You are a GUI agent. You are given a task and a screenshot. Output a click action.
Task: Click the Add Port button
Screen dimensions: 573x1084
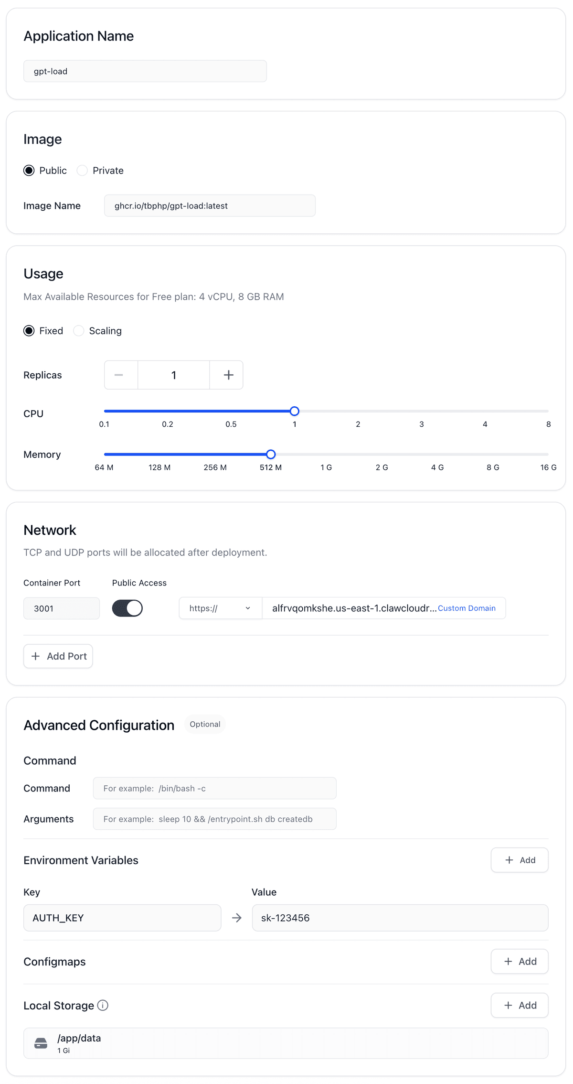(58, 656)
